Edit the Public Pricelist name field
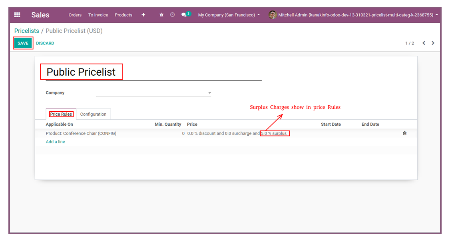Image resolution: width=450 pixels, height=243 pixels. click(x=153, y=72)
